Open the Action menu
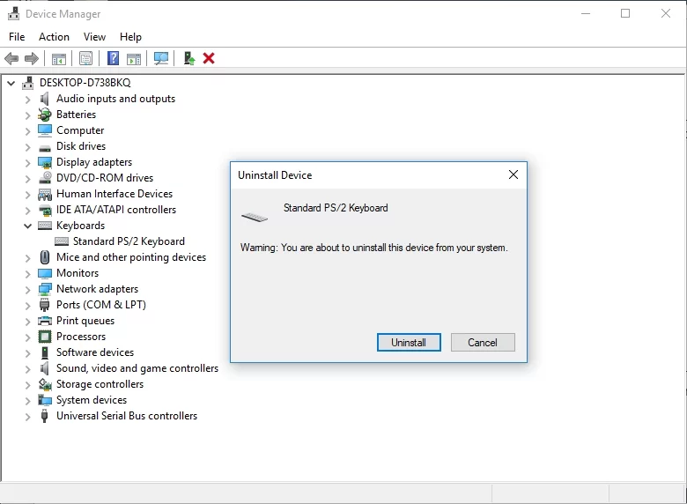Image resolution: width=687 pixels, height=504 pixels. pyautogui.click(x=54, y=37)
